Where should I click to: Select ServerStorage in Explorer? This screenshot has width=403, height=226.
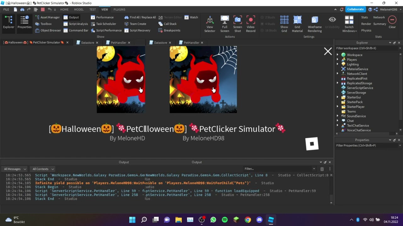pyautogui.click(x=356, y=93)
